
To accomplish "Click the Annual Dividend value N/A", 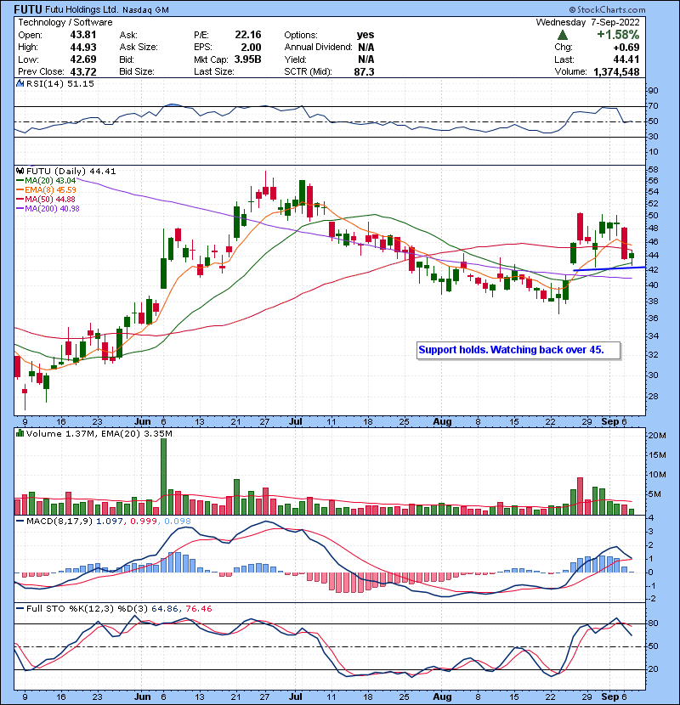I will pyautogui.click(x=365, y=48).
